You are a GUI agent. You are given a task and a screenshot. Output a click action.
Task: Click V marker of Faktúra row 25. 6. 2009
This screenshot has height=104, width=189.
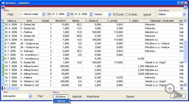(x=3, y=32)
